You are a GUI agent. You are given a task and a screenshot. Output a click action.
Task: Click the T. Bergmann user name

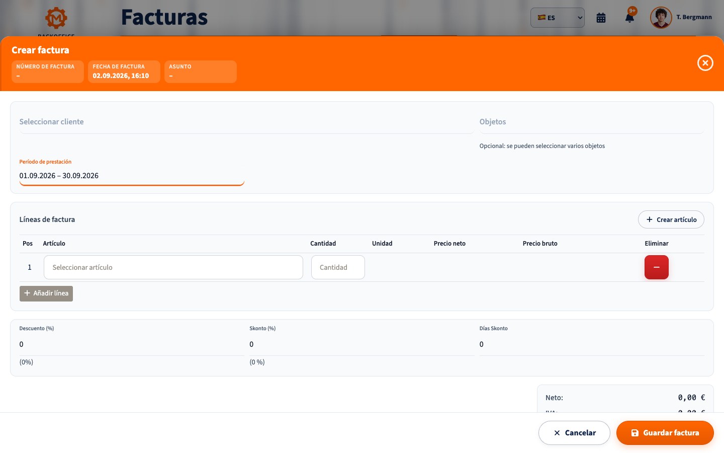tap(694, 17)
